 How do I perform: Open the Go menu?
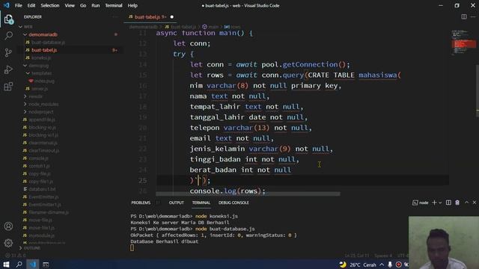pos(83,5)
